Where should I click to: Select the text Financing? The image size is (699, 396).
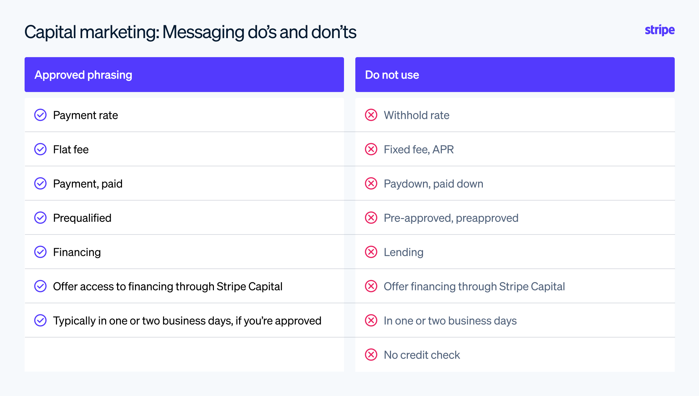77,252
